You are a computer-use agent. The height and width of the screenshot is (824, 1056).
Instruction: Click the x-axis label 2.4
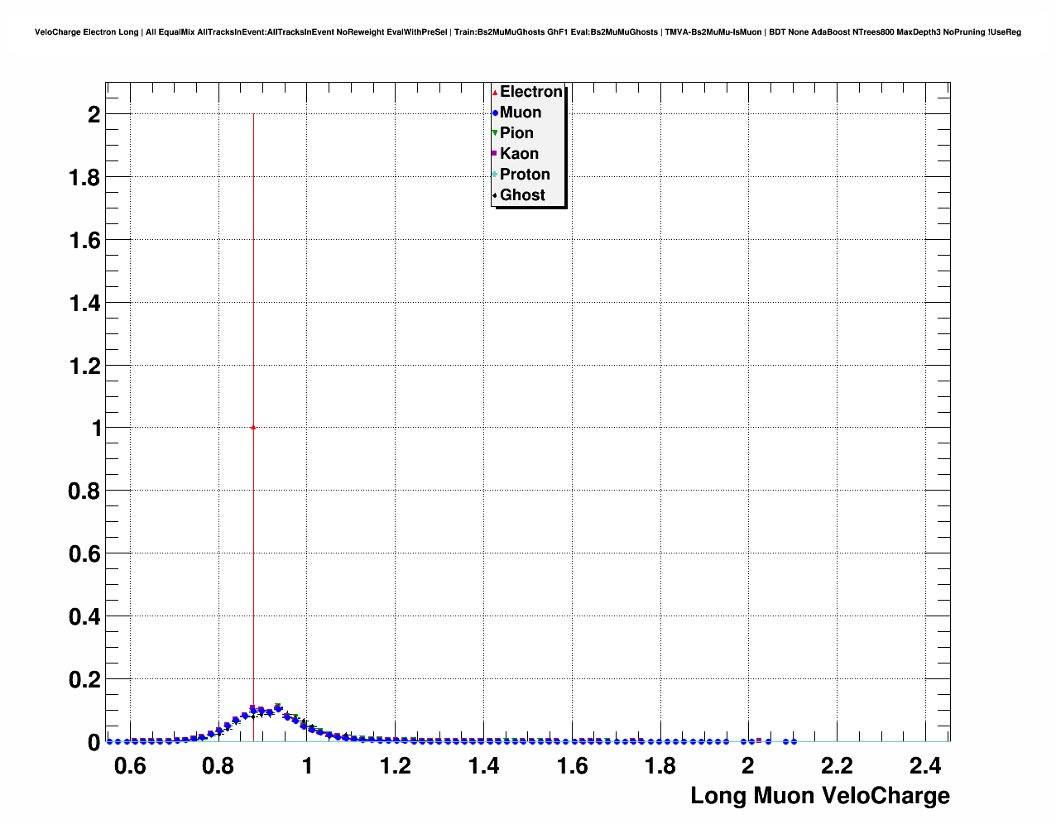click(924, 766)
